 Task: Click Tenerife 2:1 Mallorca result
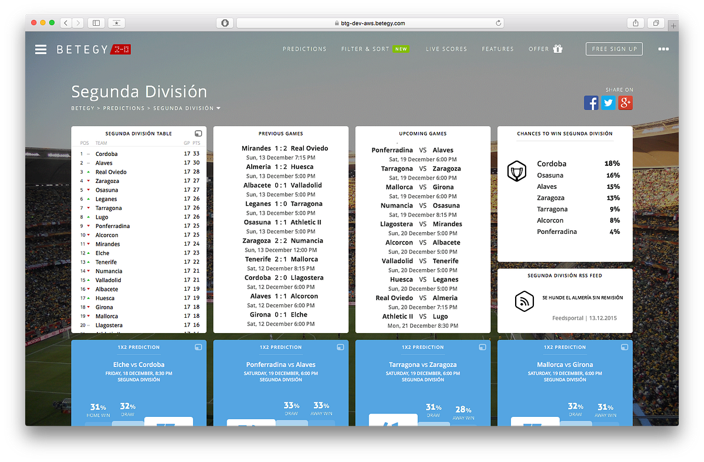point(281,259)
